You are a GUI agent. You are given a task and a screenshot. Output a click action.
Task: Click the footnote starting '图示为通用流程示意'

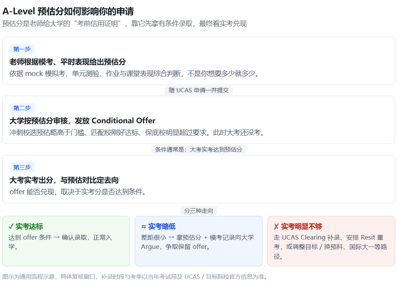[136, 277]
